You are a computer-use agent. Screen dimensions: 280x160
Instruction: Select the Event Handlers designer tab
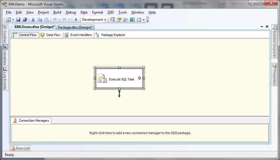click(79, 35)
